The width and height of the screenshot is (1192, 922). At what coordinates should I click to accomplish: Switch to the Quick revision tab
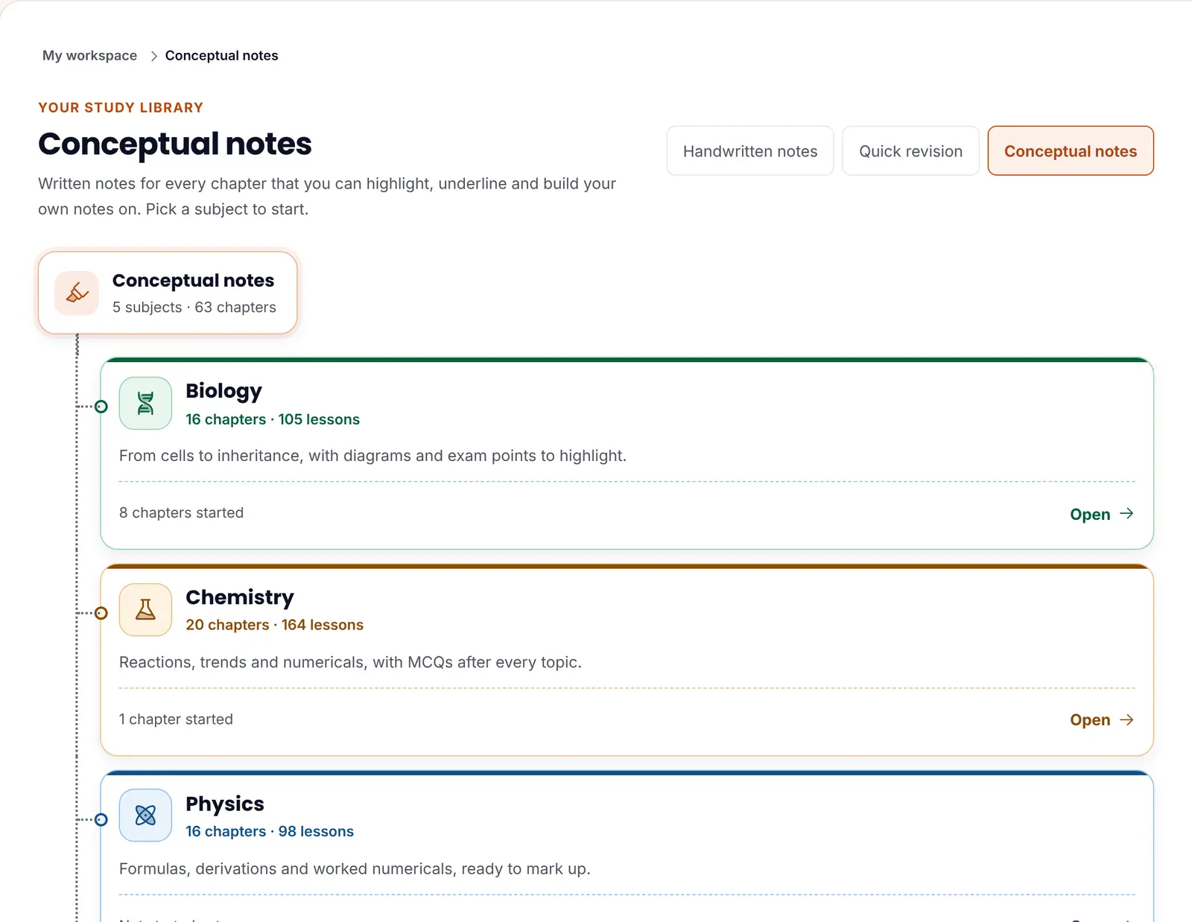coord(910,151)
